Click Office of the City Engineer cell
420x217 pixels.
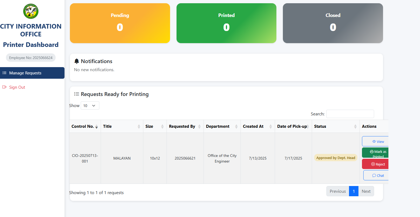222,158
